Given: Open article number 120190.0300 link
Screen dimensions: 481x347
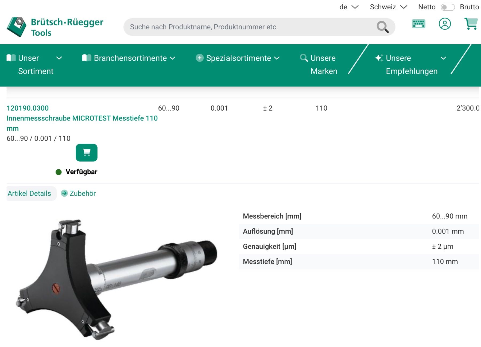Looking at the screenshot, I should click(x=28, y=108).
